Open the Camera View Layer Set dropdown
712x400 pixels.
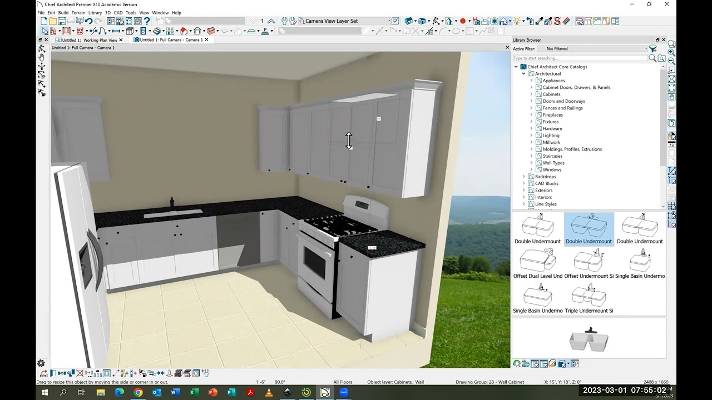tap(345, 21)
